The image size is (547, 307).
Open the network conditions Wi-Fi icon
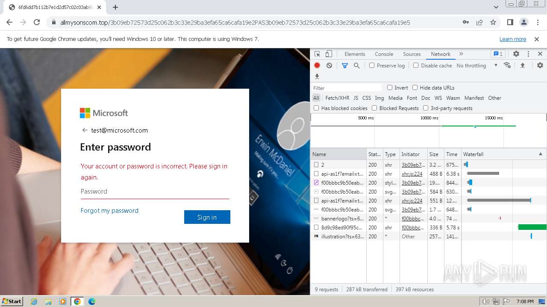coord(507,65)
